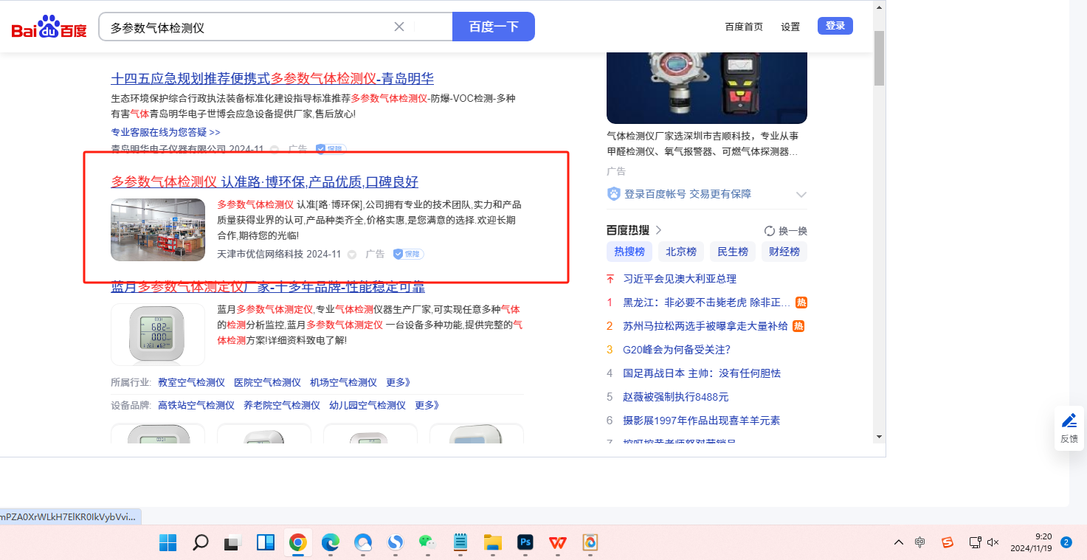
Task: Open the 认准路·博环保 result title
Action: pos(265,182)
